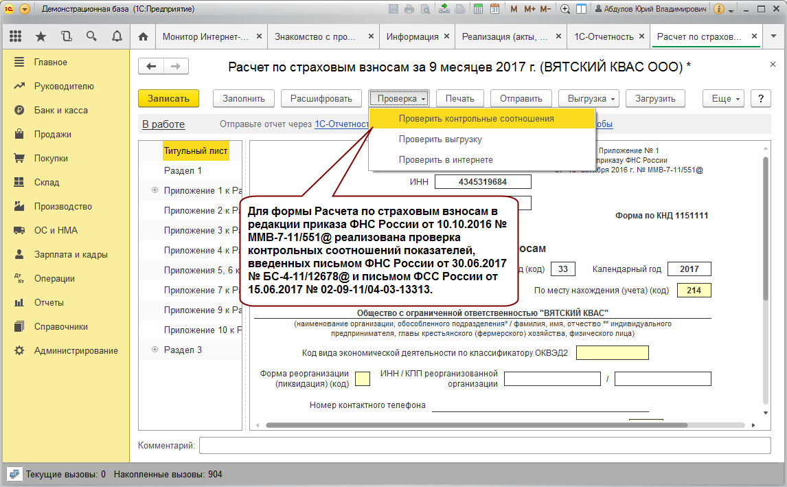Open the performance indicator icon in status bar

click(x=14, y=474)
